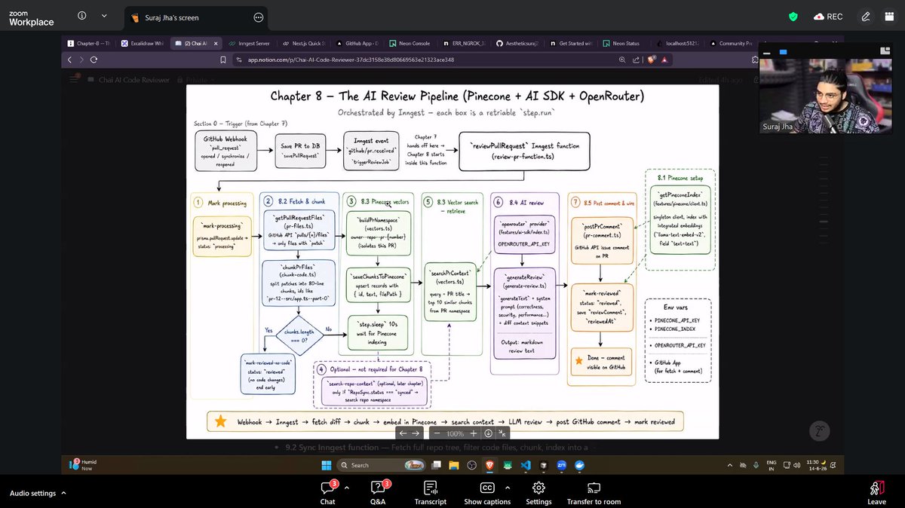This screenshot has height=508, width=905.
Task: Click the bookmark icon beside address bar
Action: pyautogui.click(x=222, y=60)
